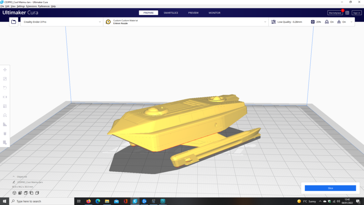Switch to top view cube
The height and width of the screenshot is (205, 364).
pos(26,193)
